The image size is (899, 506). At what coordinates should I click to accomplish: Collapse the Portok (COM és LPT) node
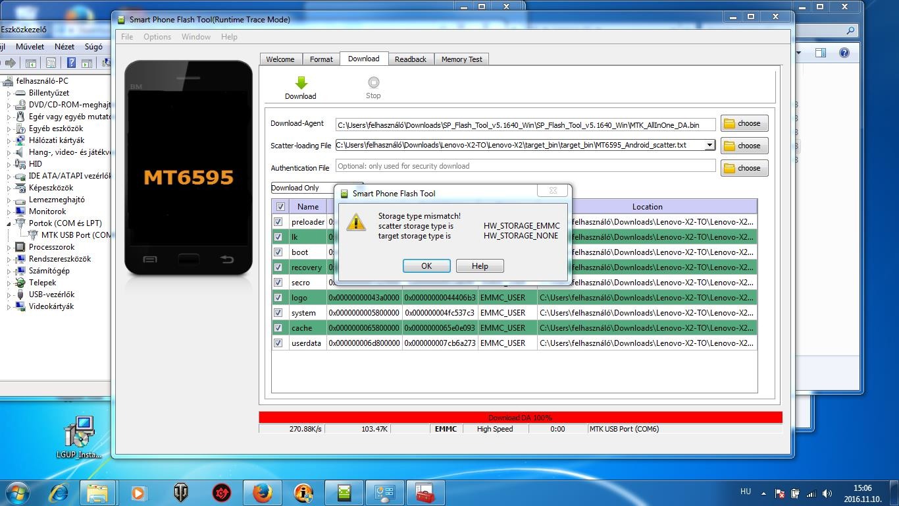9,223
